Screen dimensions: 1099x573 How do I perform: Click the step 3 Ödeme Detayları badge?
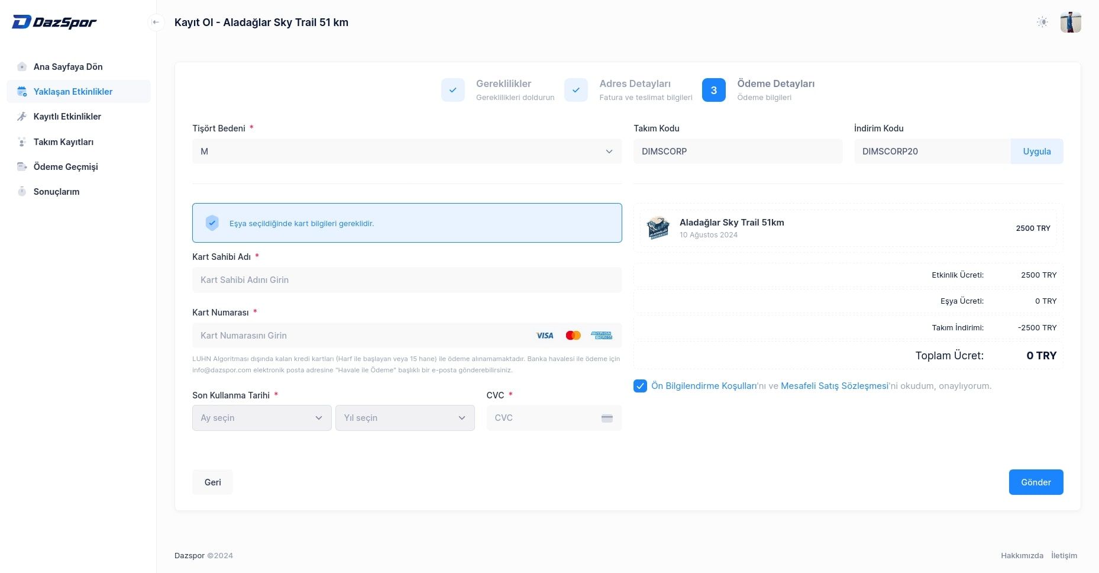click(713, 90)
